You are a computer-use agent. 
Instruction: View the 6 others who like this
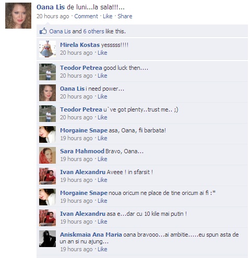93,31
